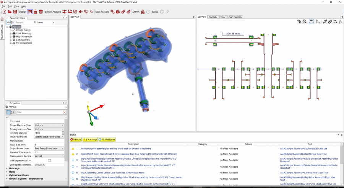
Task: Click the DRIVA weight icon
Action: click(143, 11)
